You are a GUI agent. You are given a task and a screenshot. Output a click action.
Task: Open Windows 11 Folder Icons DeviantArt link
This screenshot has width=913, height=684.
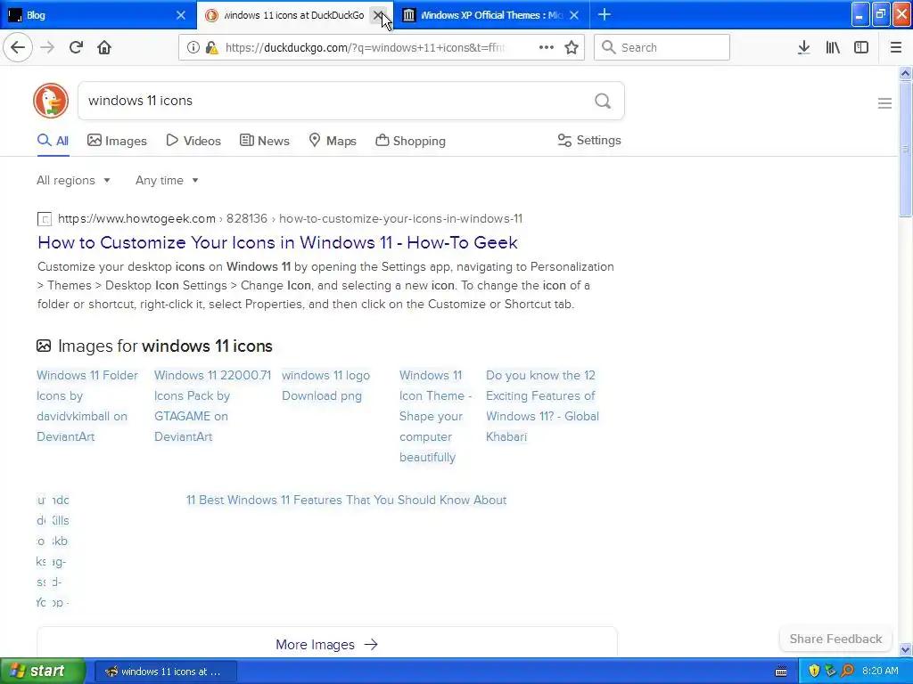pos(87,406)
